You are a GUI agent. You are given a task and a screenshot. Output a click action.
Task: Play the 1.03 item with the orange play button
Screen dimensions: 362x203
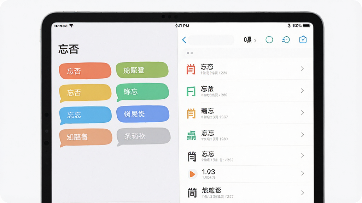192,174
